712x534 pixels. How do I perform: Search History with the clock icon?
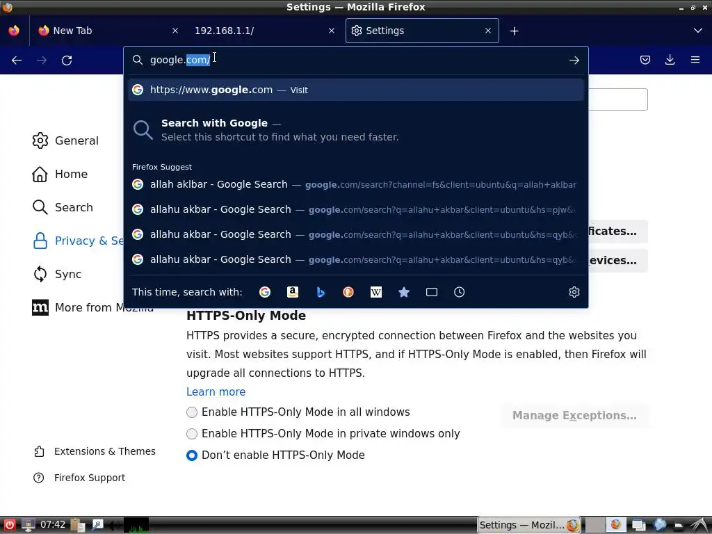point(459,292)
